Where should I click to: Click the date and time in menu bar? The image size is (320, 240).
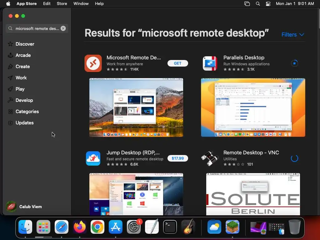pyautogui.click(x=295, y=4)
